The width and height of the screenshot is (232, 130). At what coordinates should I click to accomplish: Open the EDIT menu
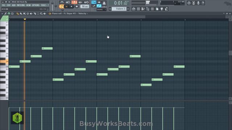9,5
